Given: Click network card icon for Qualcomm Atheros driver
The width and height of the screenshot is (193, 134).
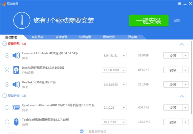Looking at the screenshot, I should pyautogui.click(x=16, y=108).
